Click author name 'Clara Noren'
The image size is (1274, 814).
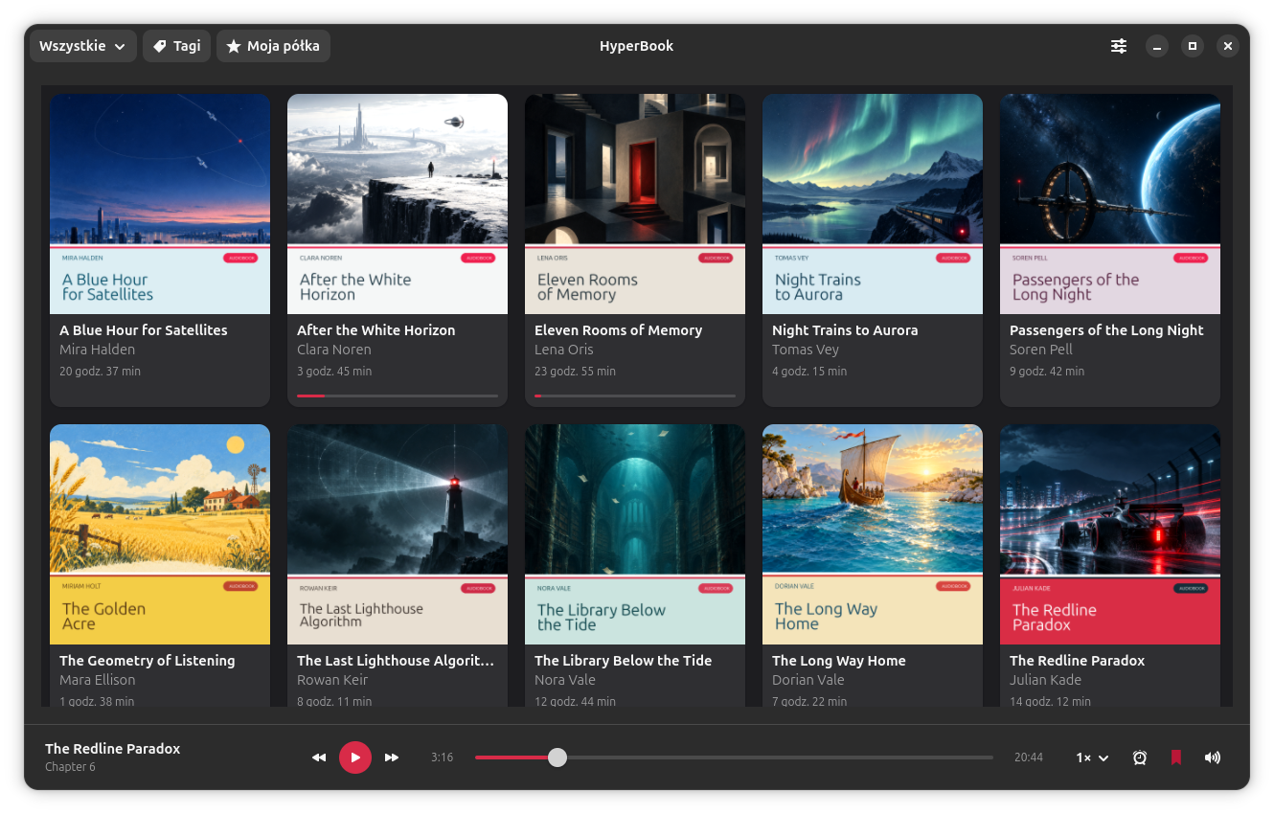pyautogui.click(x=334, y=350)
